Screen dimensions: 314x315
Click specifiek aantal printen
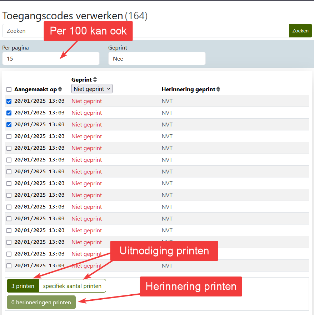coord(72,285)
